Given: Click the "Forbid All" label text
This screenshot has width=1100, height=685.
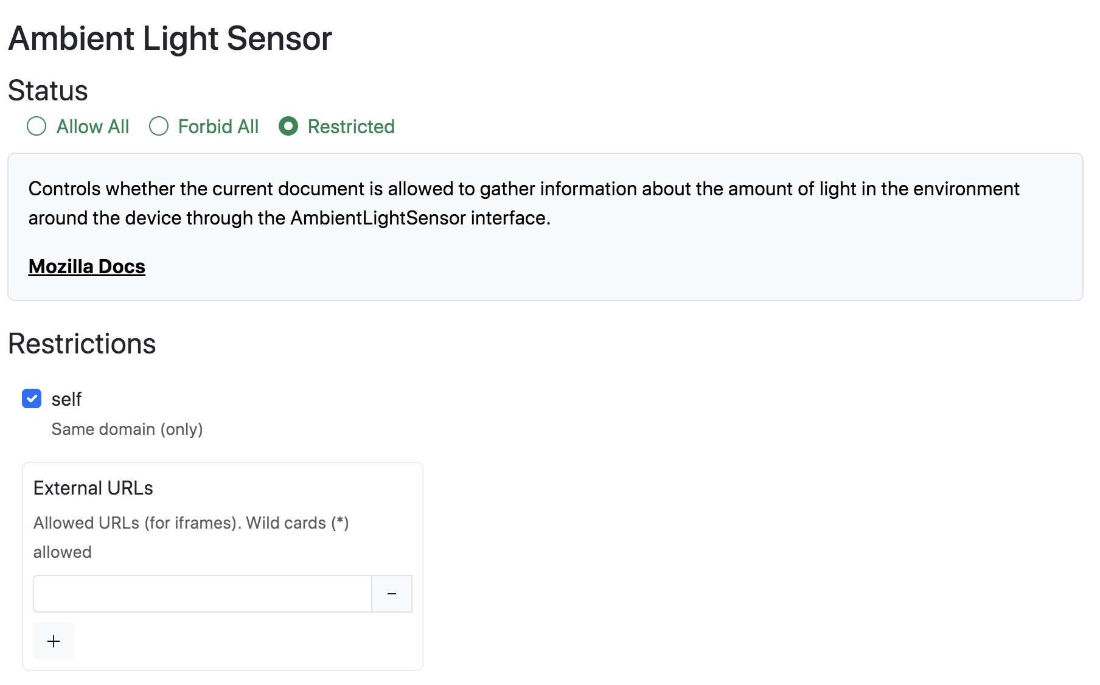Looking at the screenshot, I should 218,127.
